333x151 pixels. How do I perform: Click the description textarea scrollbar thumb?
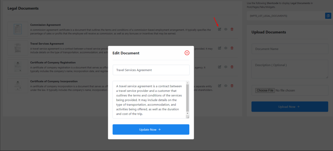click(x=187, y=98)
